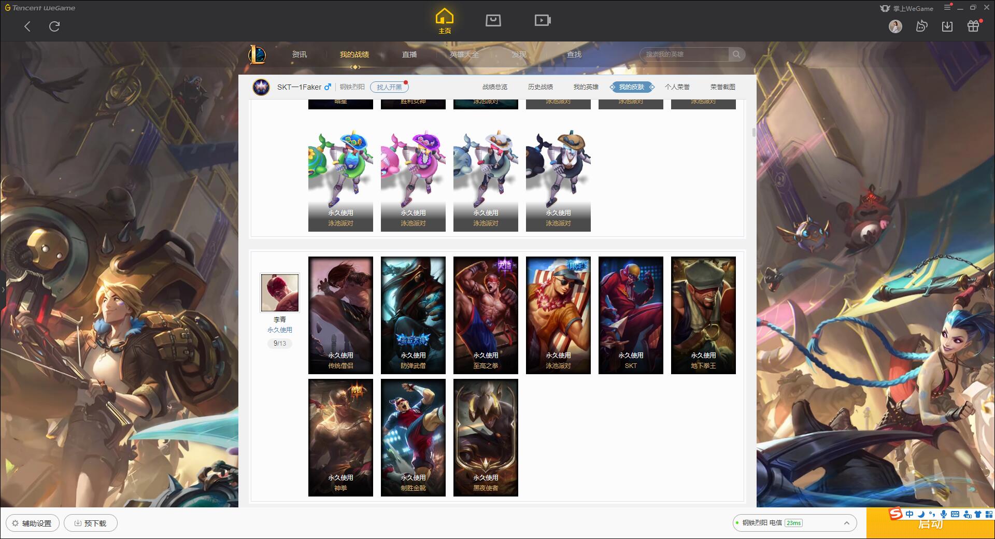The width and height of the screenshot is (995, 539).
Task: Click the Sogou microphone voice input
Action: coord(944,514)
